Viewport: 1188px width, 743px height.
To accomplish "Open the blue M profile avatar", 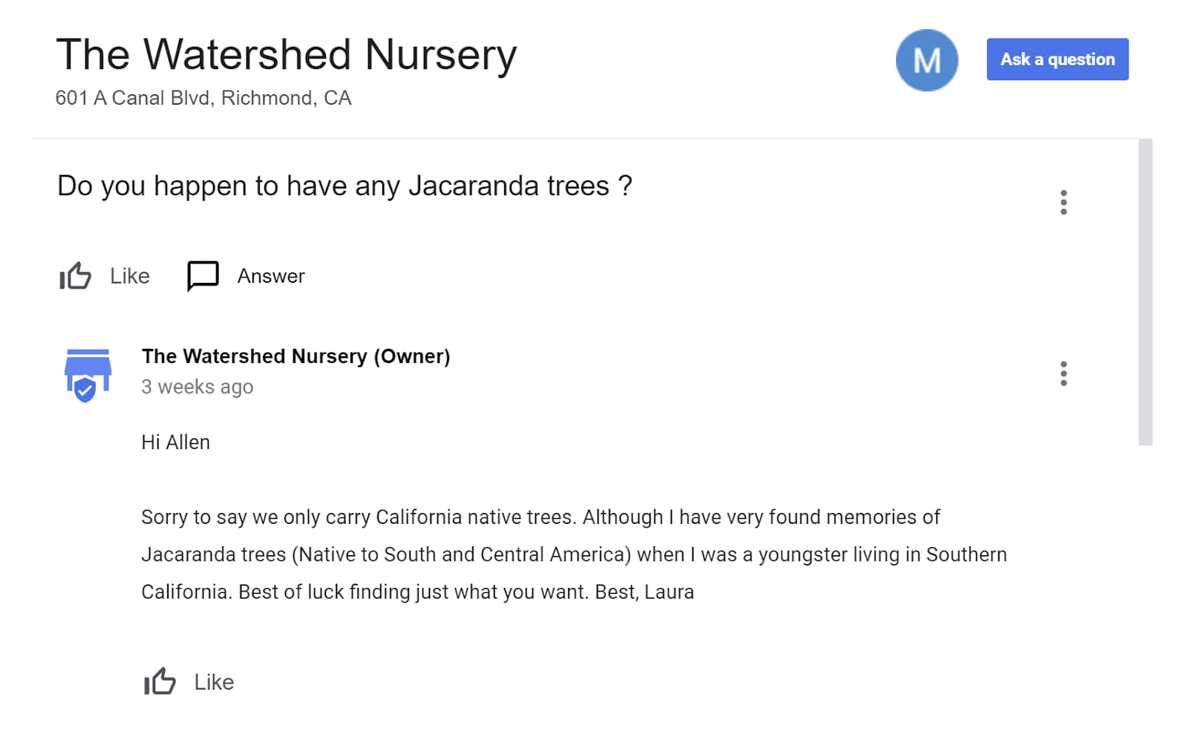I will [927, 60].
